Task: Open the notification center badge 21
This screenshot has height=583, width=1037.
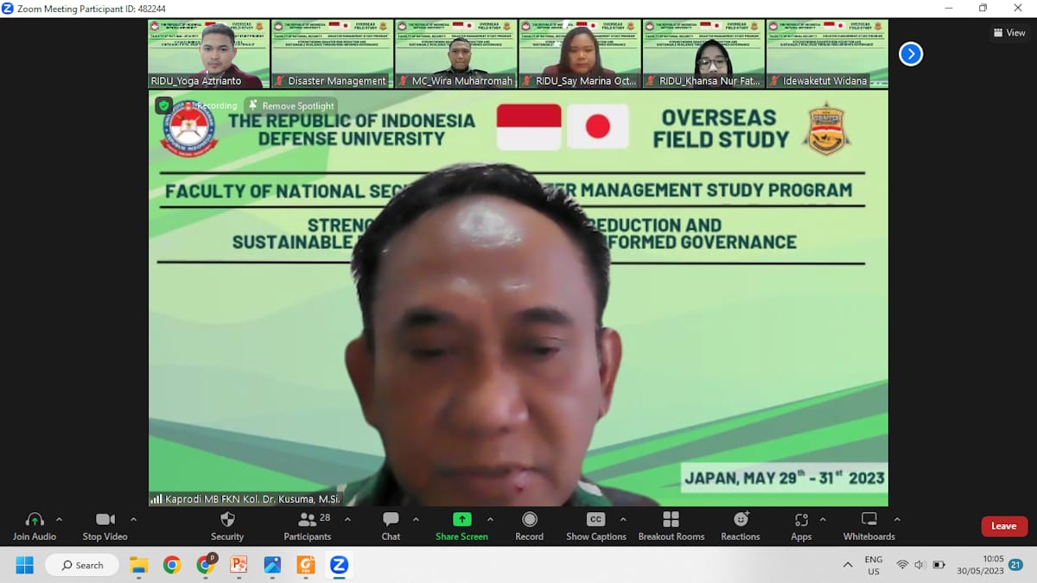Action: [1015, 565]
